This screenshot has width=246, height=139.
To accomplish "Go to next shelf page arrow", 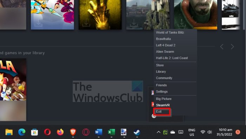I will point(232,46).
